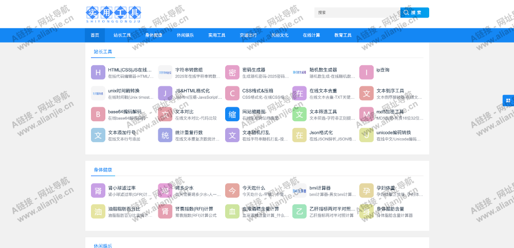Click the 身体健康 section heading
This screenshot has height=248, width=514.
(103, 169)
